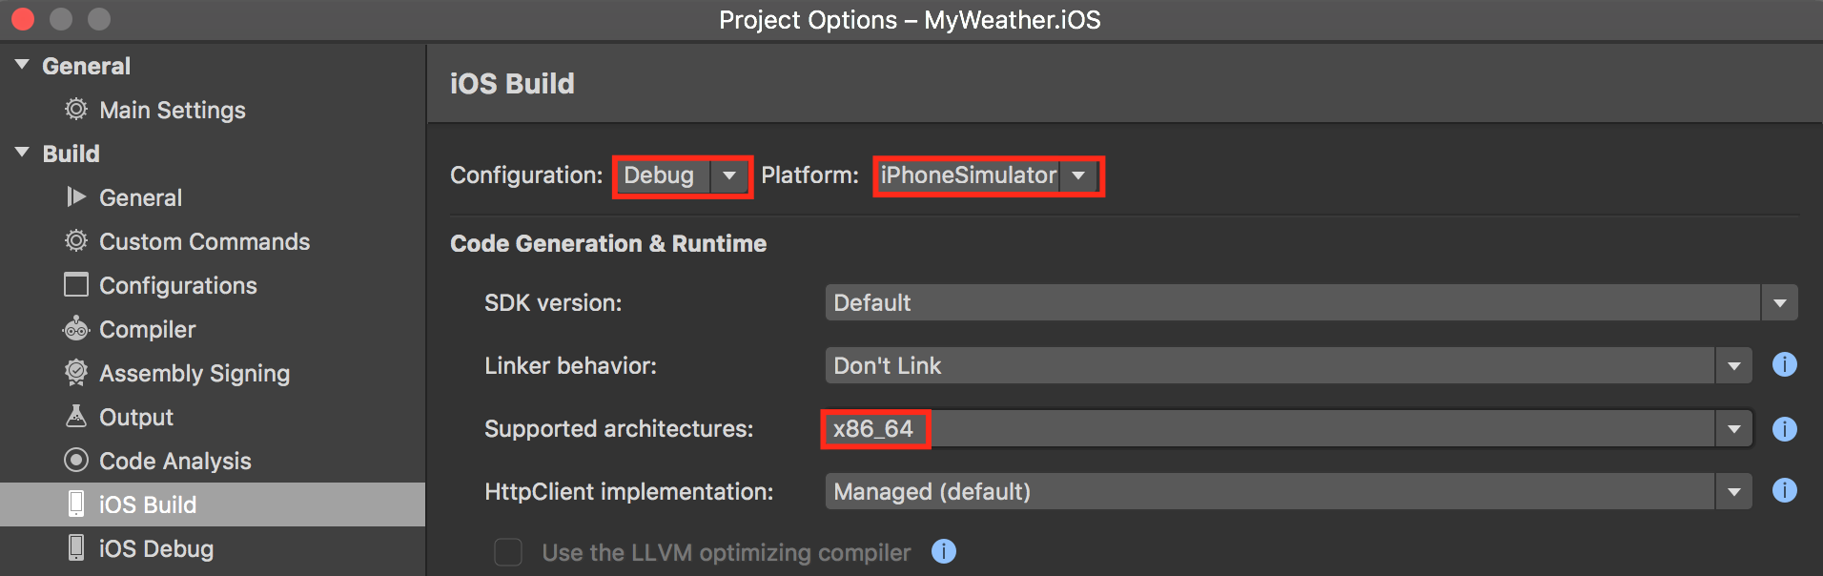
Task: Collapse the Build section triangle
Action: point(22,153)
